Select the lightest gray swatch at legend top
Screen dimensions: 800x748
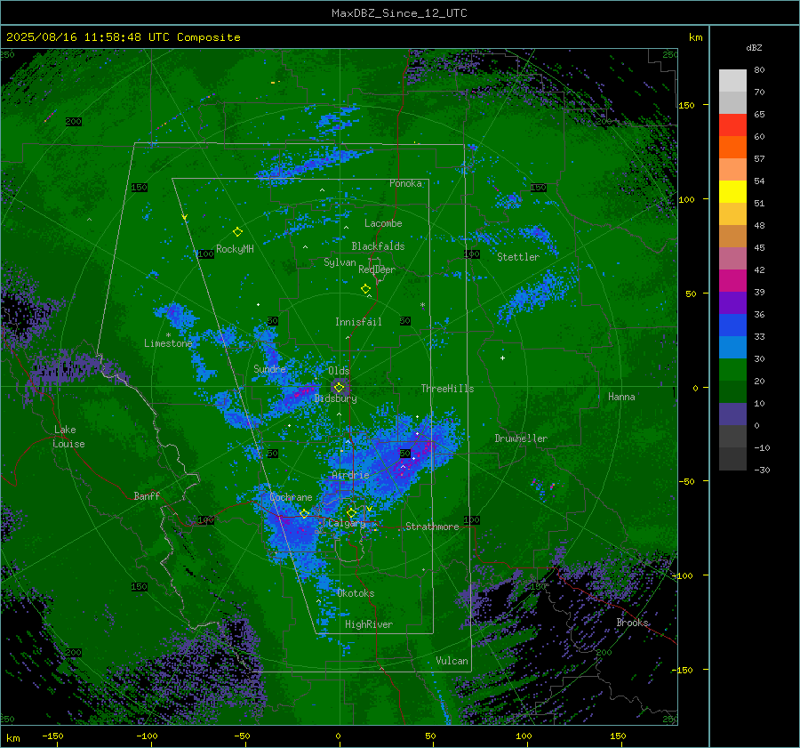tap(732, 81)
